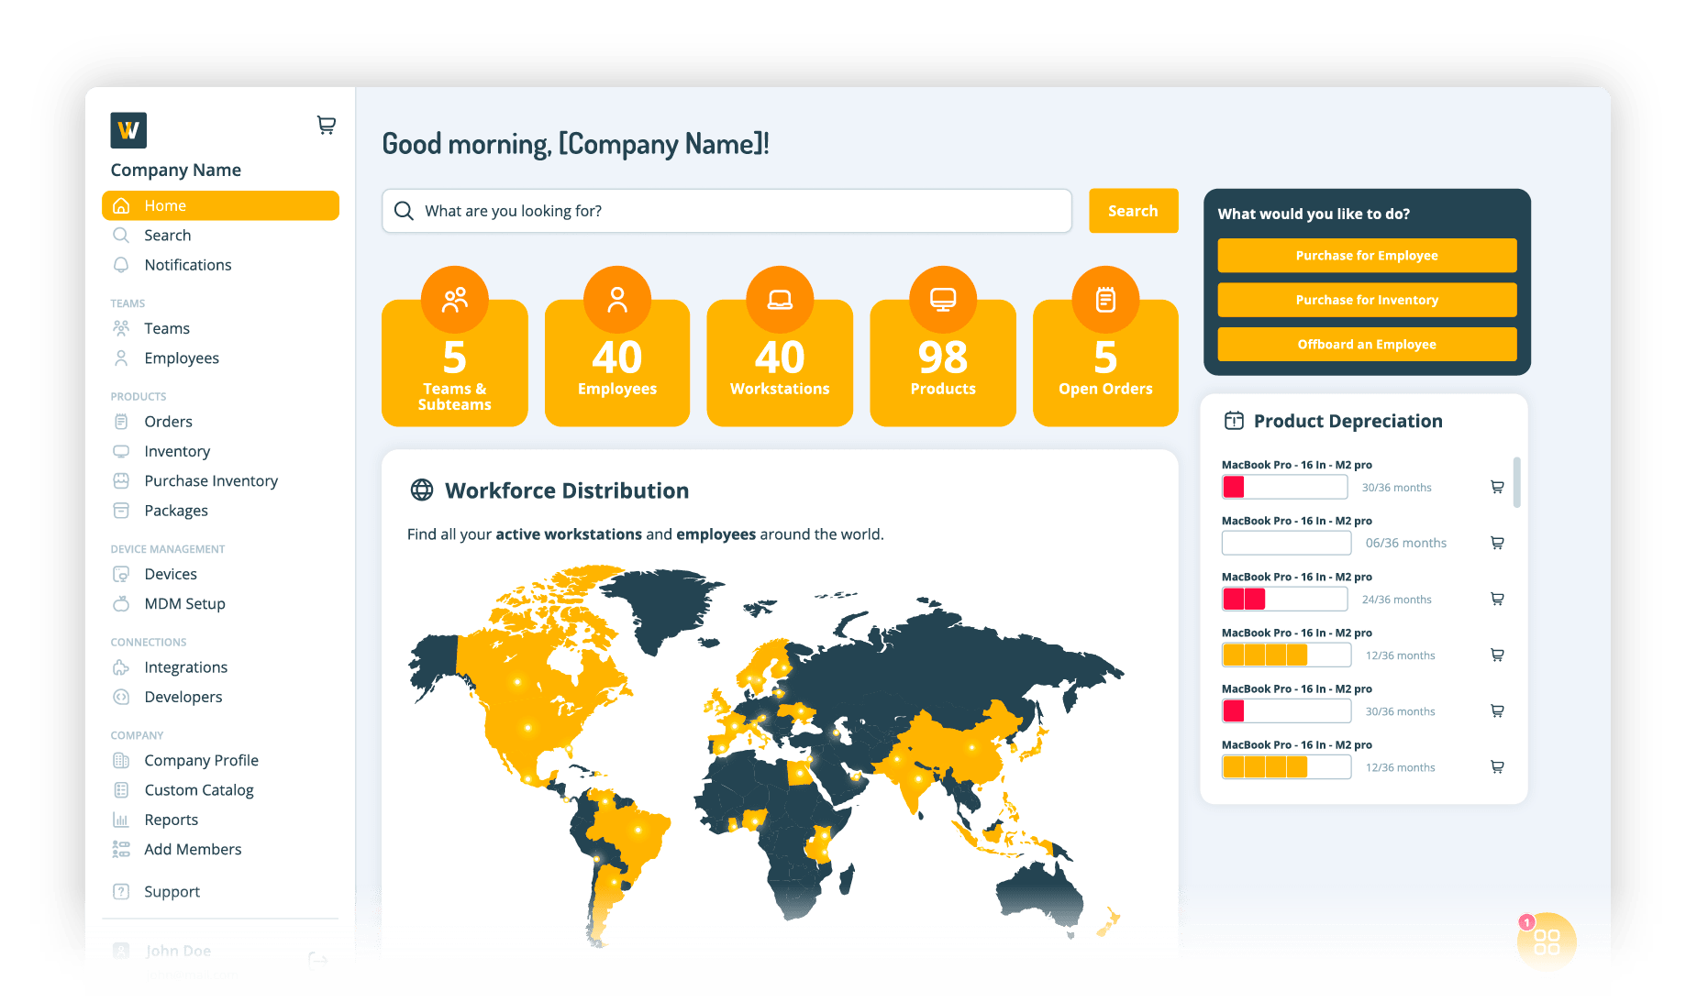This screenshot has height=1002, width=1697.
Task: Click cart icon for the 24/36 months MacBook
Action: point(1497,599)
